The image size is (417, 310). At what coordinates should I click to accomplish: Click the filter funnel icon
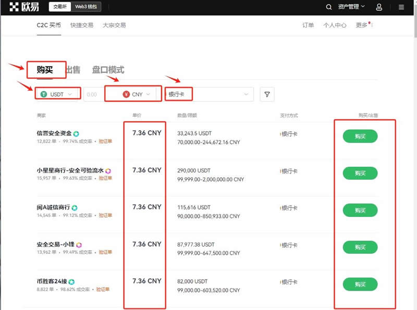(x=267, y=94)
